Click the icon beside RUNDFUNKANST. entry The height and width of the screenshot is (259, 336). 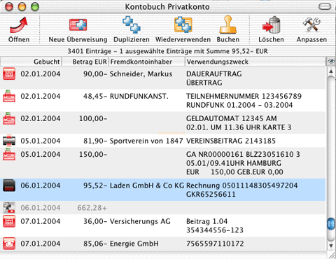point(9,96)
